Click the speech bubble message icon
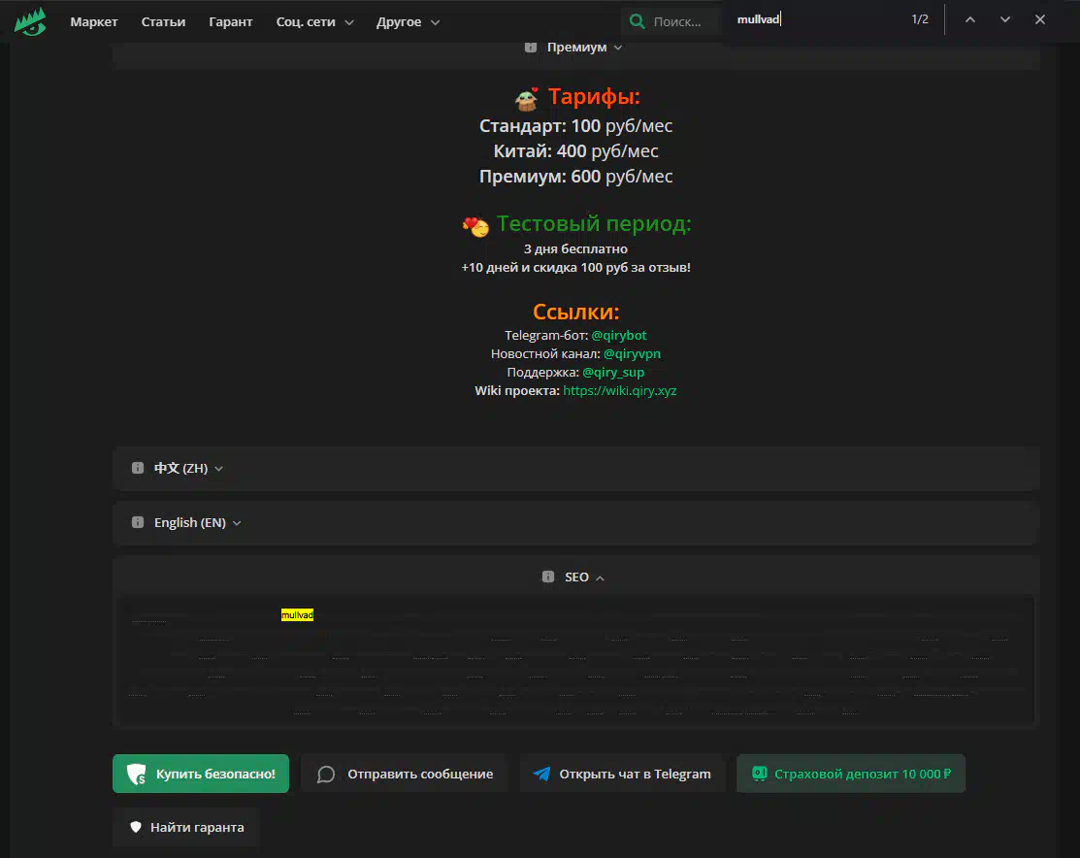 pyautogui.click(x=327, y=775)
